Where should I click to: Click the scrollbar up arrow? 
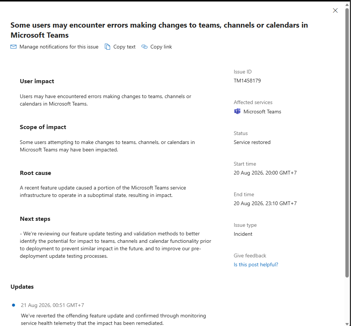(x=347, y=4)
